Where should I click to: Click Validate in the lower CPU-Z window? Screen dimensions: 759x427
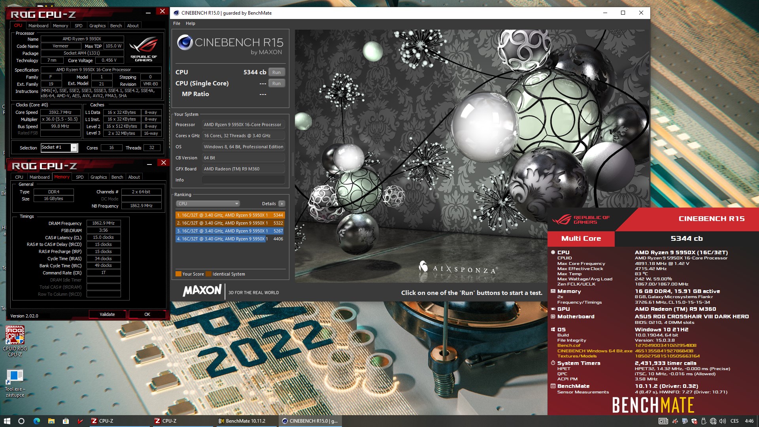coord(107,314)
